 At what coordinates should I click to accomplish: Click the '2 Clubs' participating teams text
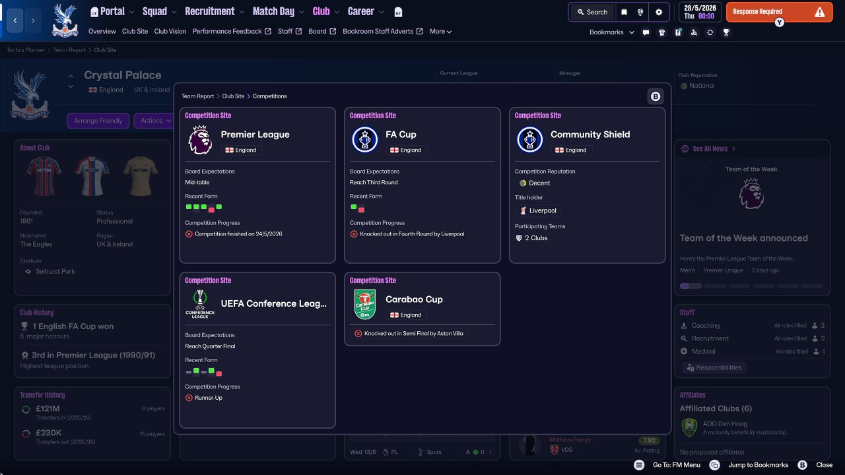point(536,238)
